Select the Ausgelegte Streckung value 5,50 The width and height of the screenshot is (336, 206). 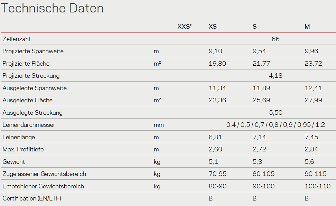point(276,113)
